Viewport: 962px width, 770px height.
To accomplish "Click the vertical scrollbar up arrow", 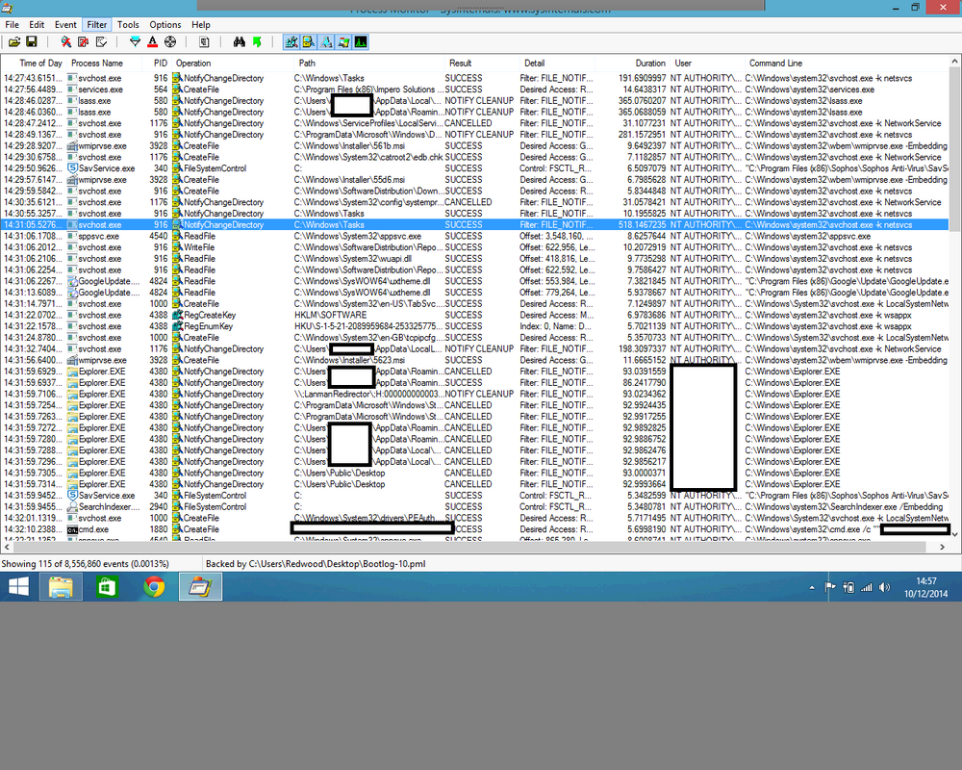I will 954,62.
